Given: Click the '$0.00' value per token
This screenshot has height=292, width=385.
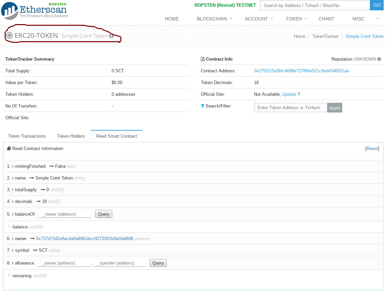Looking at the screenshot, I should click(117, 83).
